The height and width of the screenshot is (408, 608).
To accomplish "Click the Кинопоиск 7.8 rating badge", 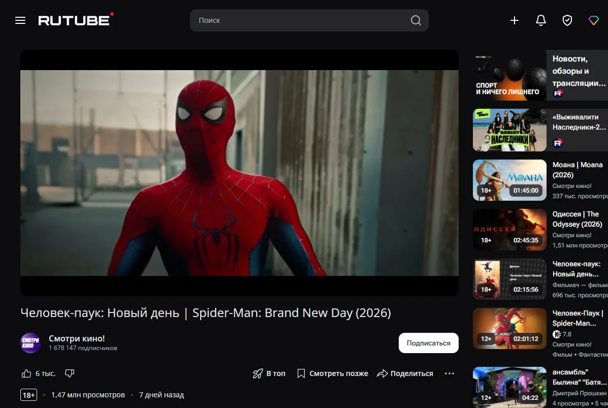I will pyautogui.click(x=562, y=334).
